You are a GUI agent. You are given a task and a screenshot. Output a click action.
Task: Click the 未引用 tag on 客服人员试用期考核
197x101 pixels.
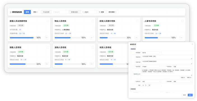pos(21,25)
